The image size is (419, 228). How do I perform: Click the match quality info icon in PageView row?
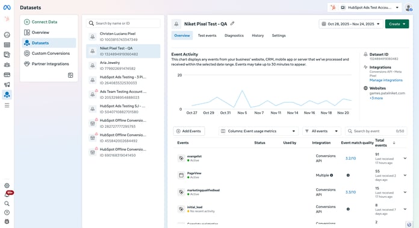tap(348, 176)
